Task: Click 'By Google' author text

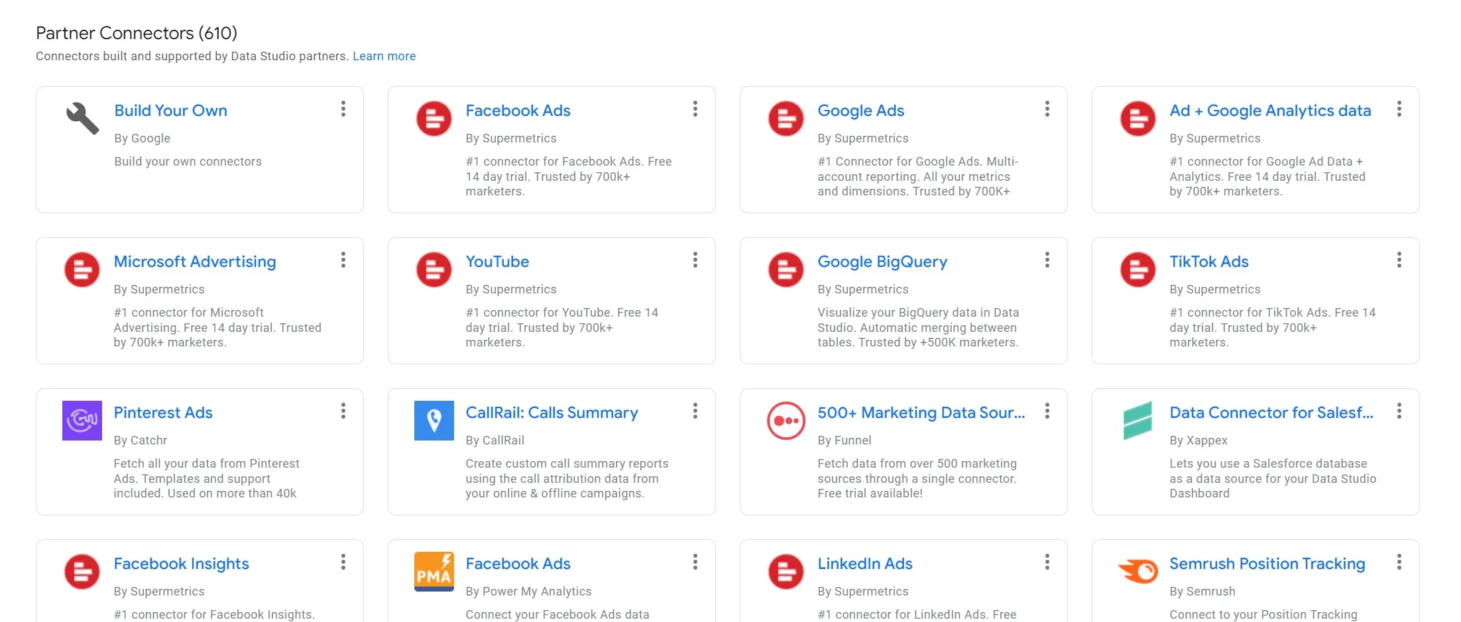Action: [x=142, y=138]
